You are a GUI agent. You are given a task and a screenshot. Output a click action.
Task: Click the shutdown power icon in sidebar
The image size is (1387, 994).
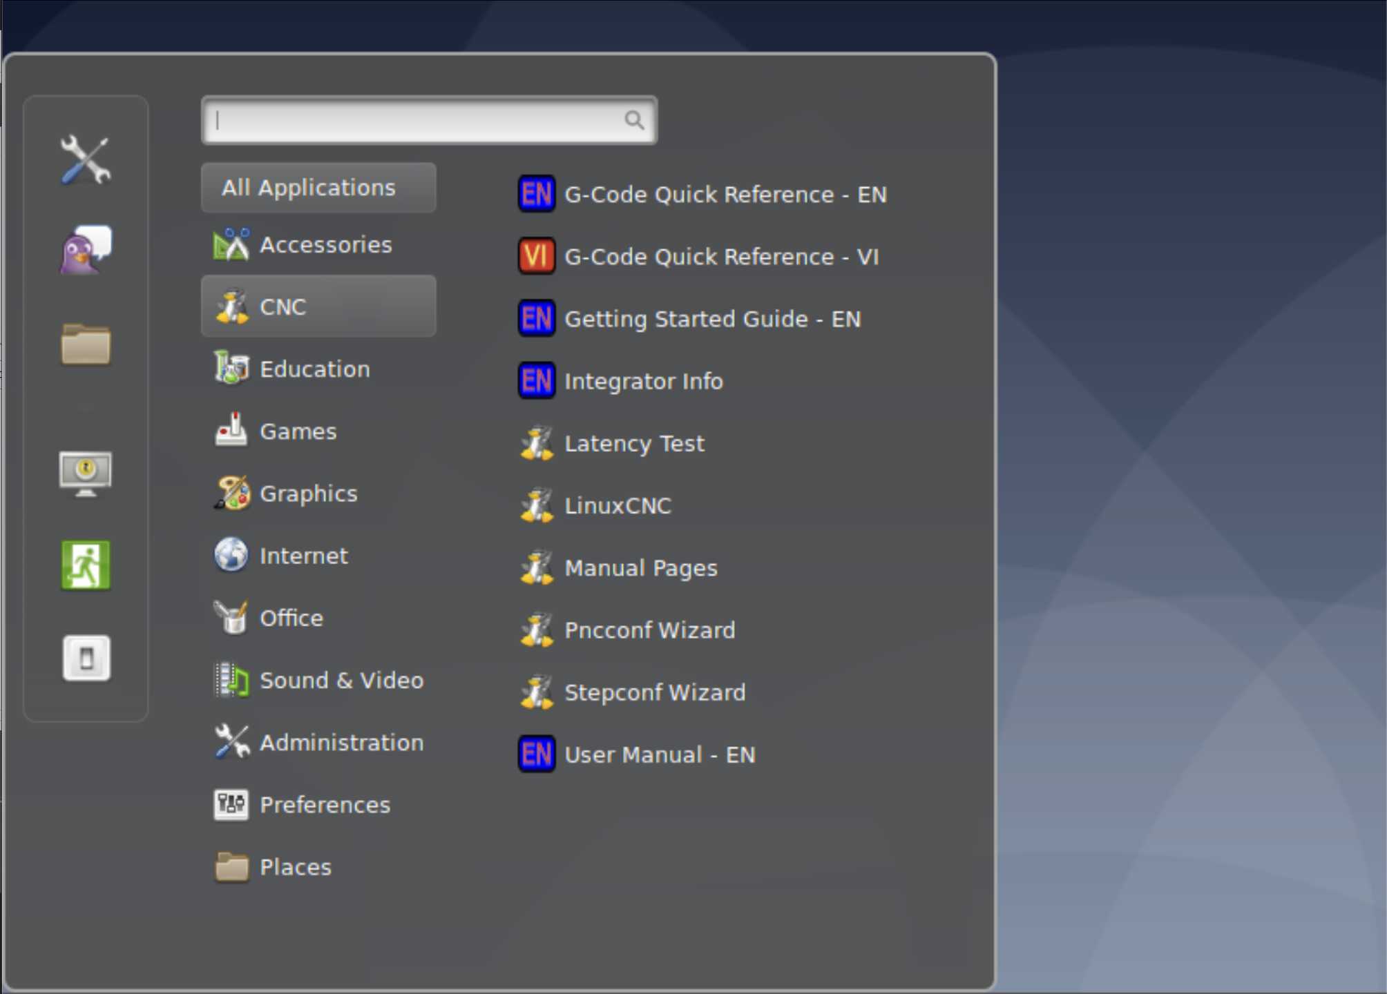[86, 658]
